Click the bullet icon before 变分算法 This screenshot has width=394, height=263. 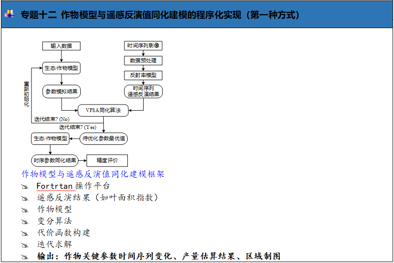[x=24, y=222]
